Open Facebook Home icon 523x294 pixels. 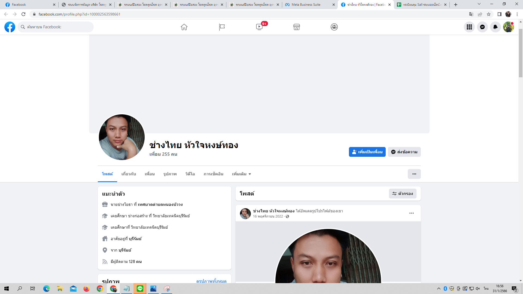click(x=184, y=27)
